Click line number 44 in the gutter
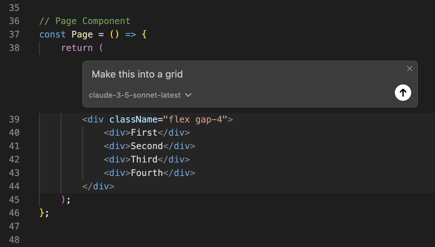 [14, 186]
